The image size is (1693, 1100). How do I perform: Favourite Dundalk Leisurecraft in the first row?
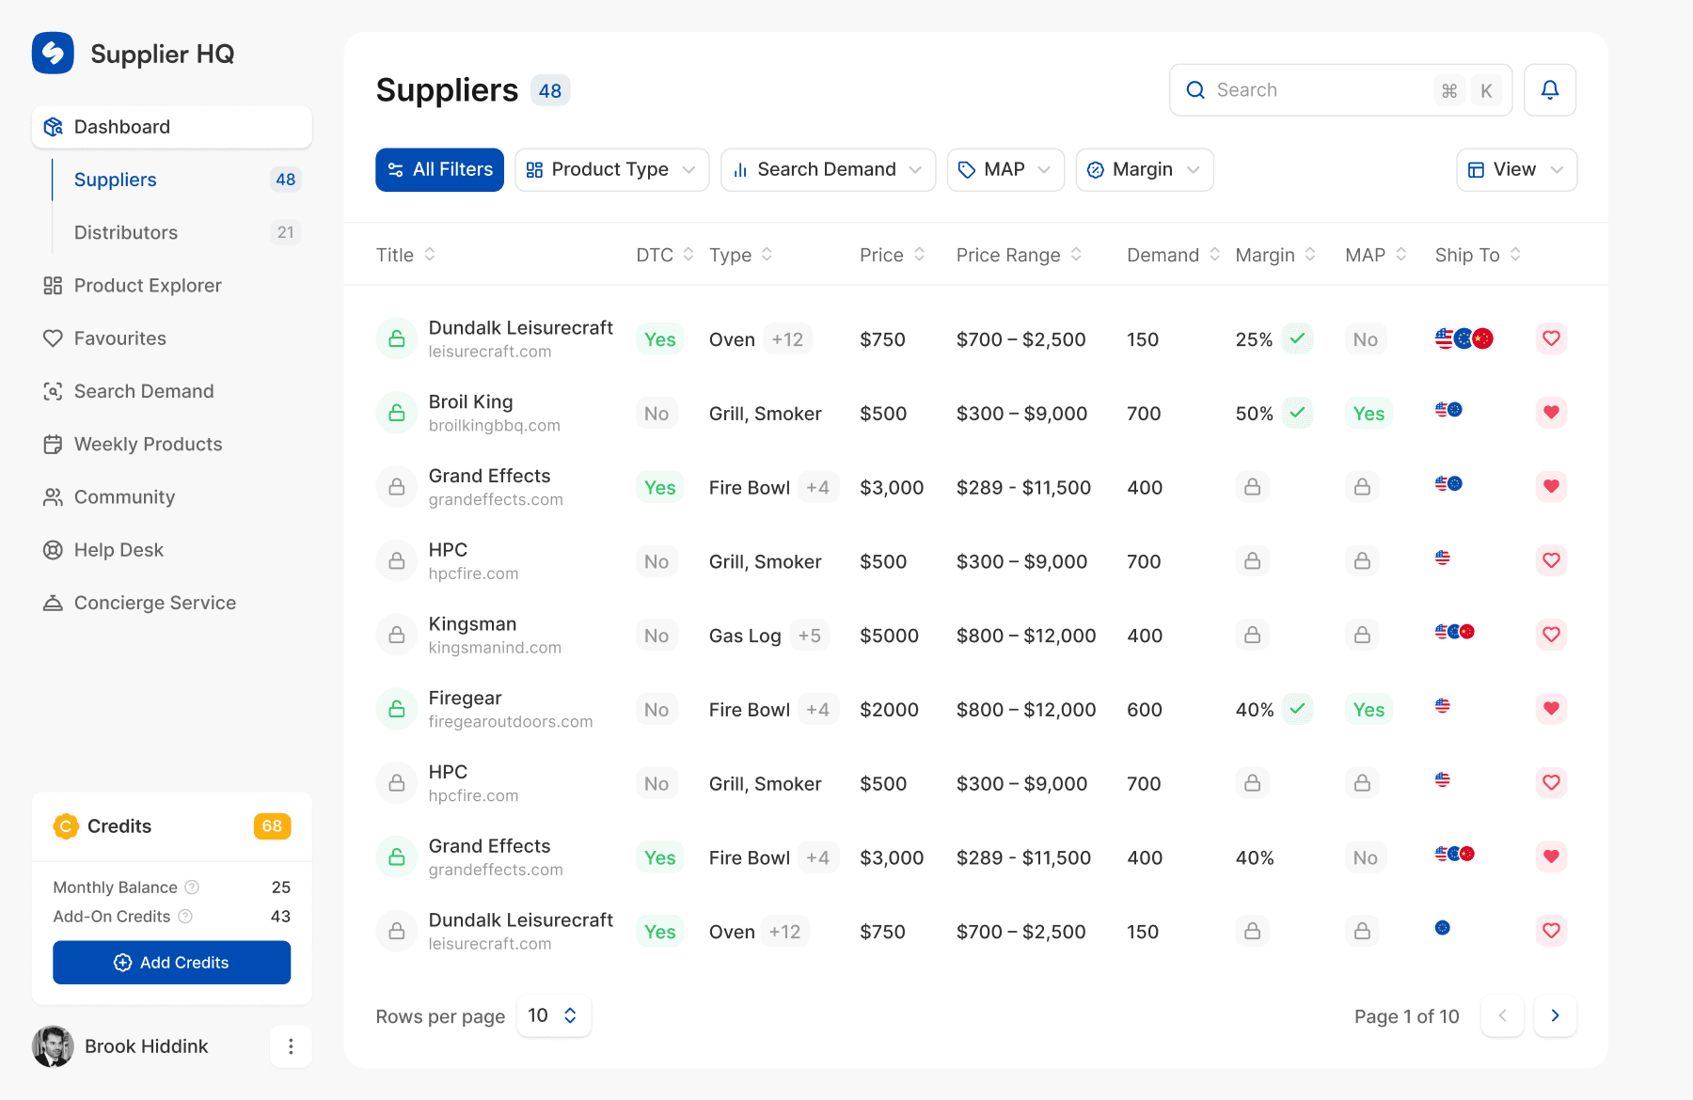[x=1551, y=338]
